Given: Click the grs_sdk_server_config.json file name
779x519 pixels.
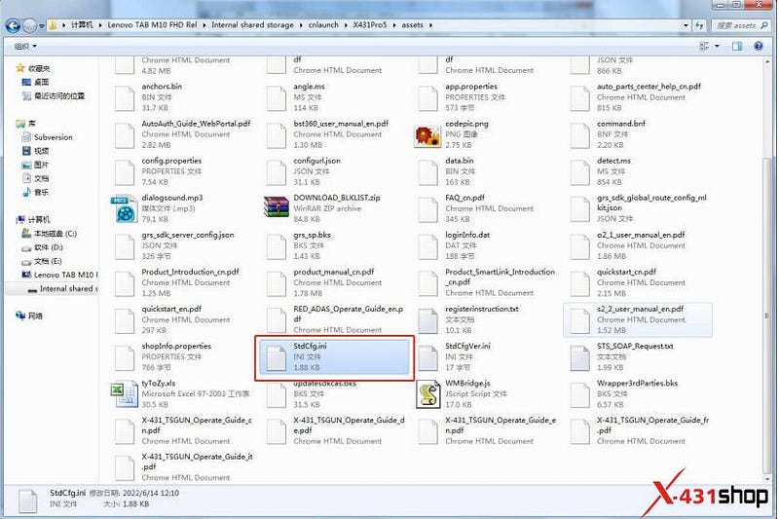Looking at the screenshot, I should [x=187, y=235].
